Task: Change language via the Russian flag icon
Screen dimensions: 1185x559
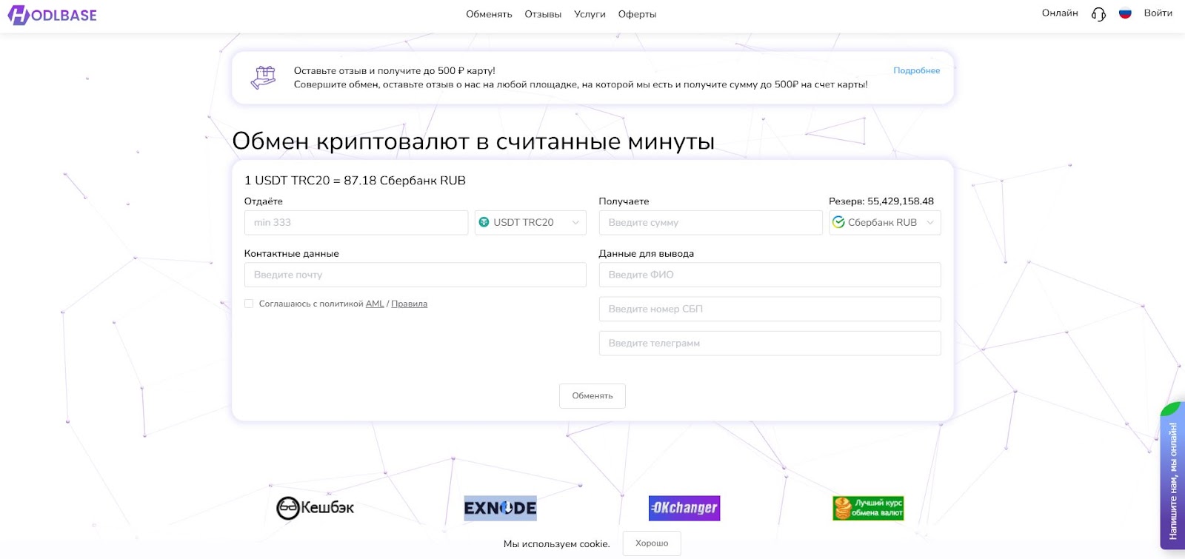Action: (x=1125, y=13)
